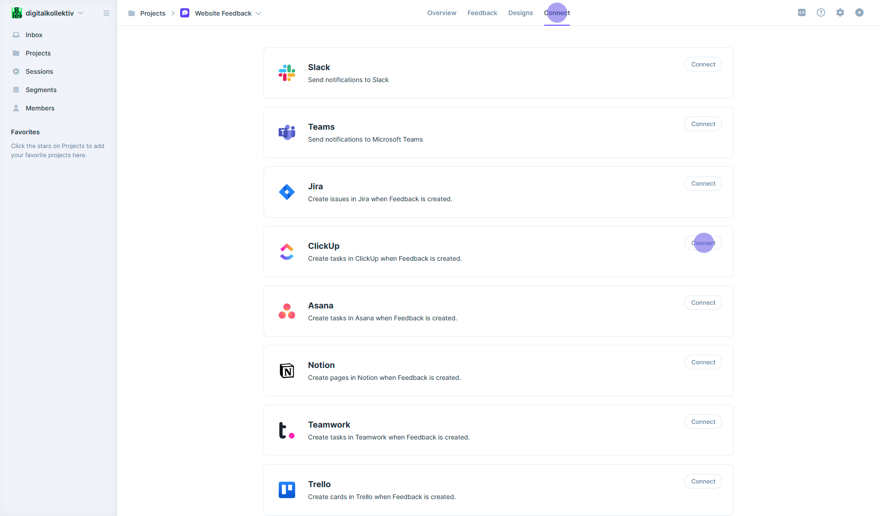Click the Slack logo icon
880x516 pixels.
point(287,73)
